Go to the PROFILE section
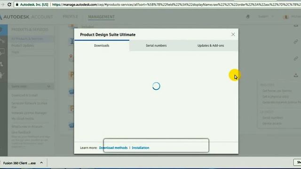The width and height of the screenshot is (301, 169). coord(70,17)
